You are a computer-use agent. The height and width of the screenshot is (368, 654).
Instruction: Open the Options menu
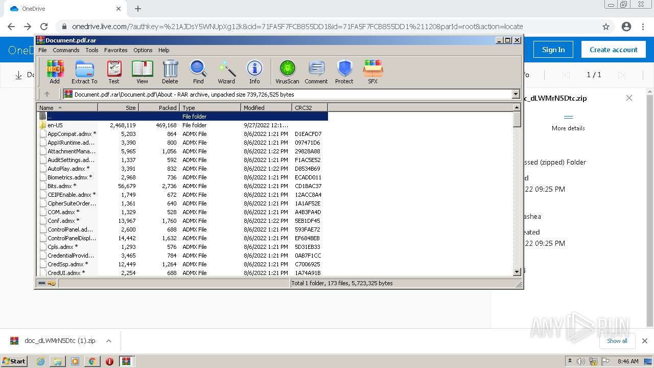coord(143,50)
